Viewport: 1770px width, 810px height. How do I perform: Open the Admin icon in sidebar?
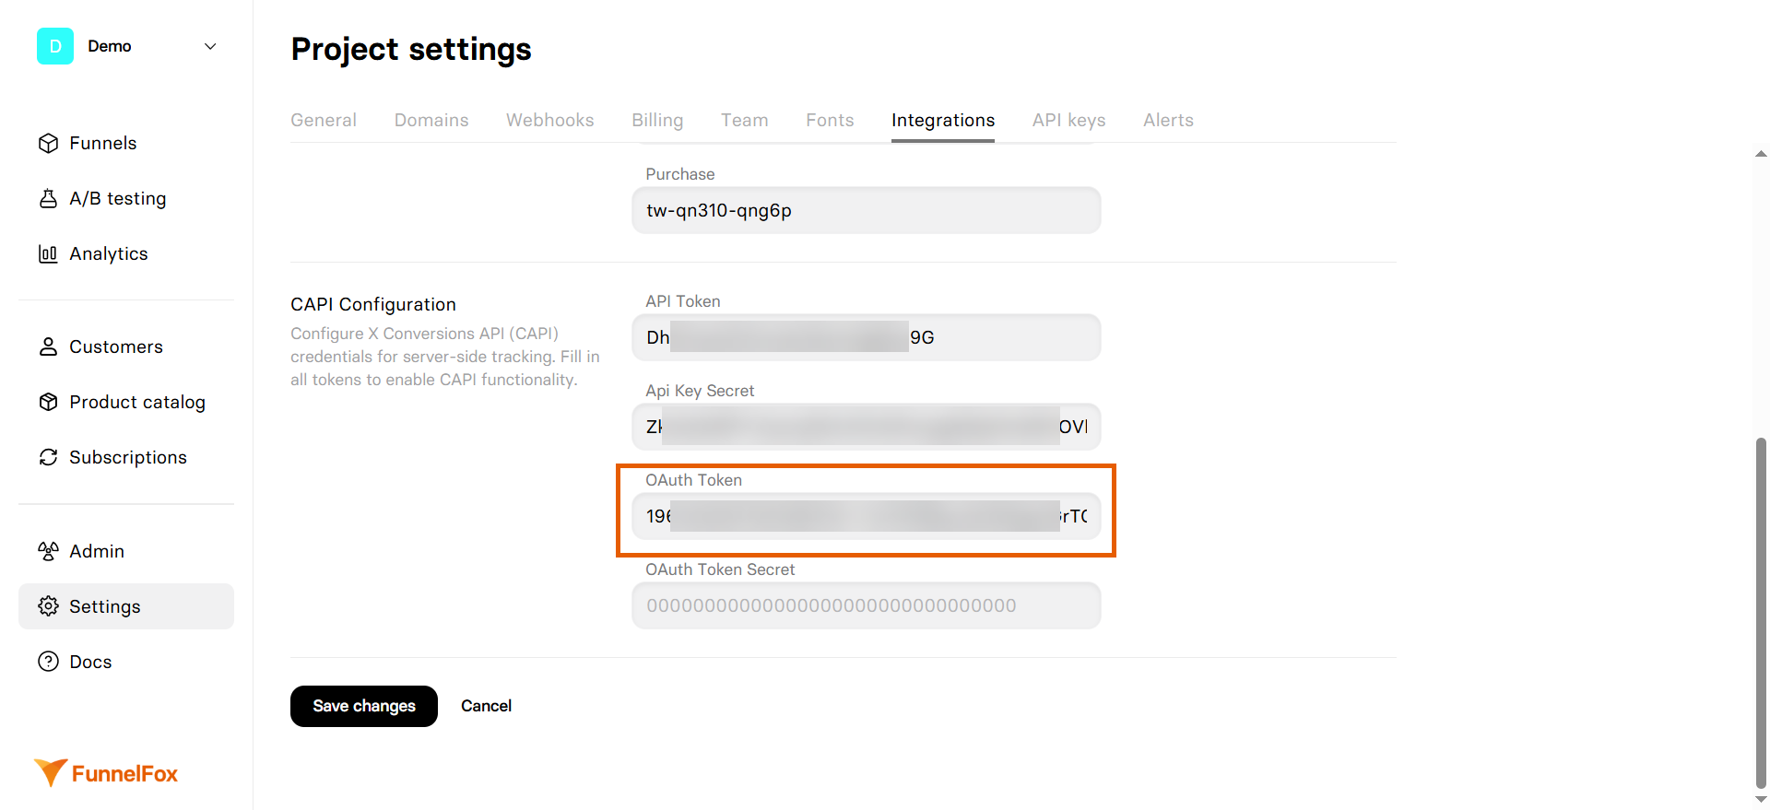[x=48, y=551]
